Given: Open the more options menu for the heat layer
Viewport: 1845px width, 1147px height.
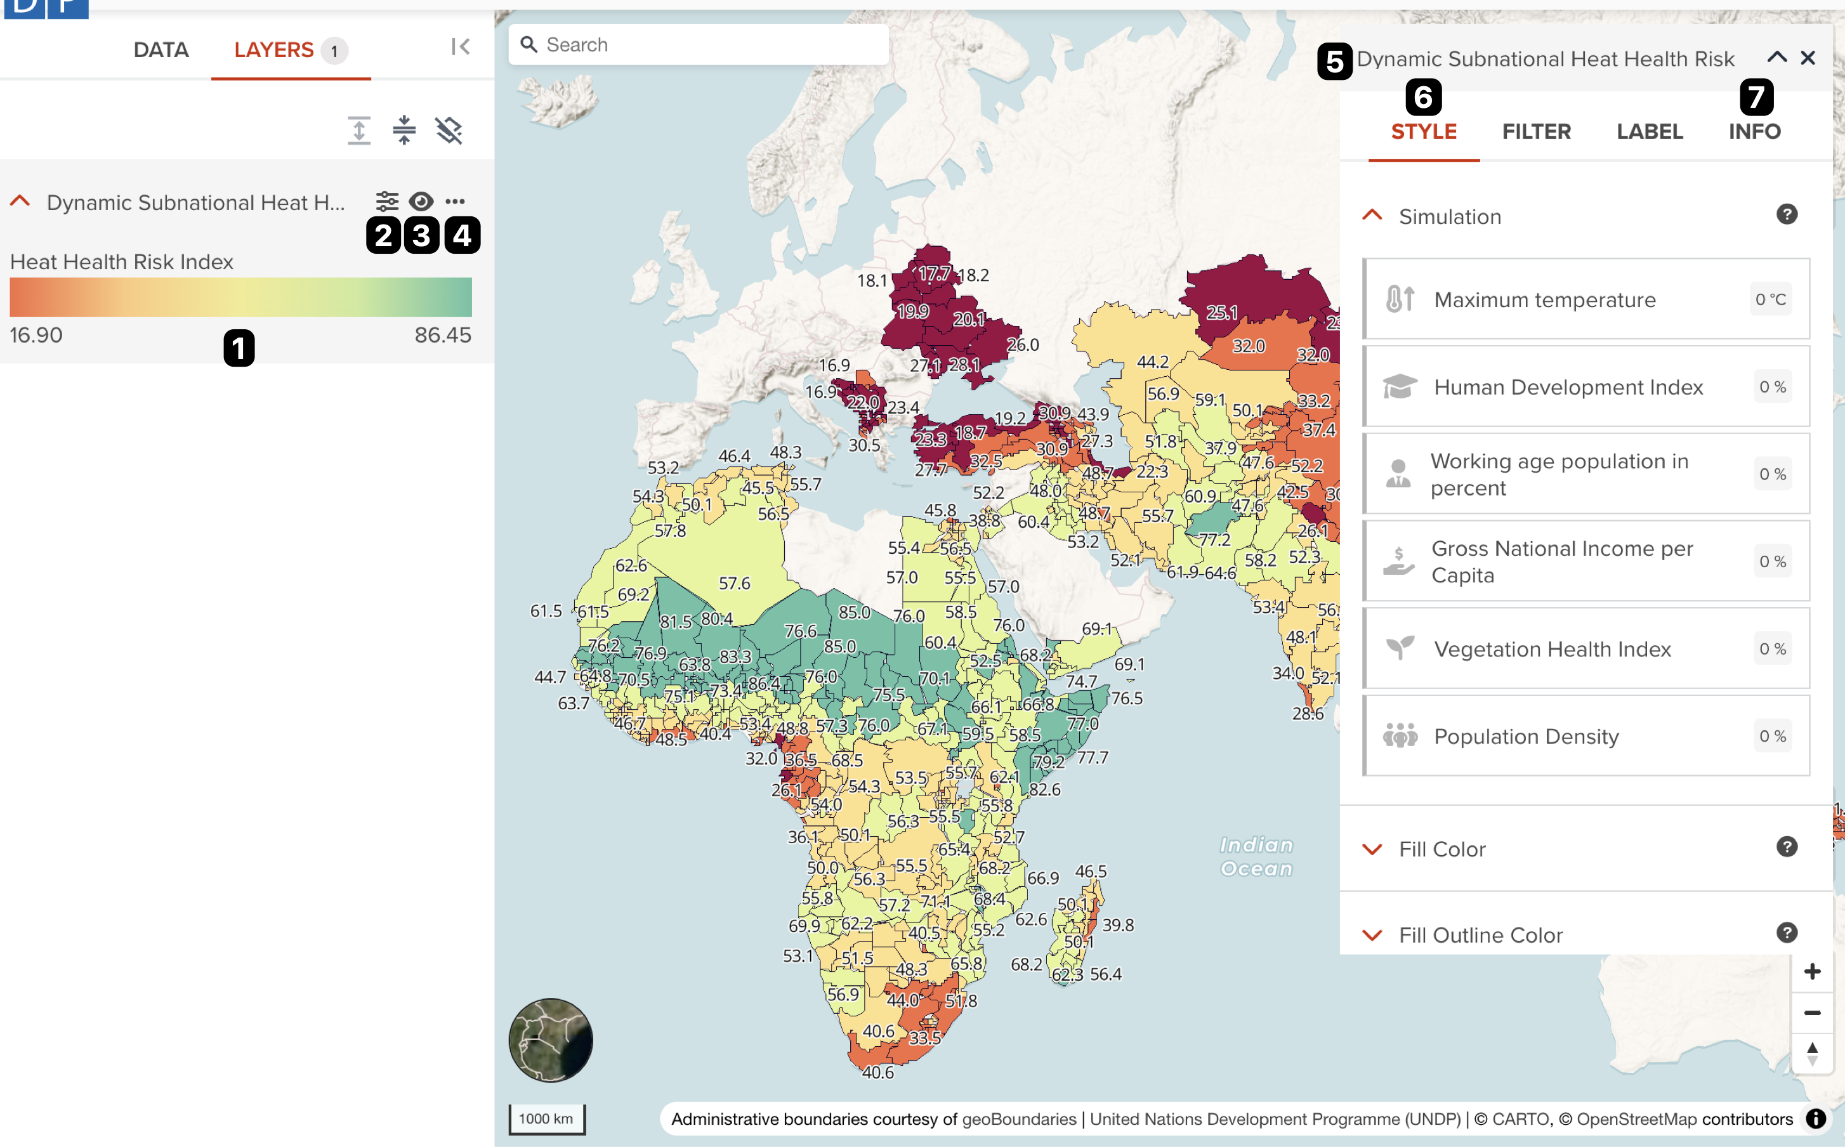Looking at the screenshot, I should click(456, 201).
